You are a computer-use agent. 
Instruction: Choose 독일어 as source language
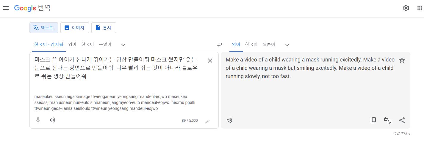click(105, 45)
